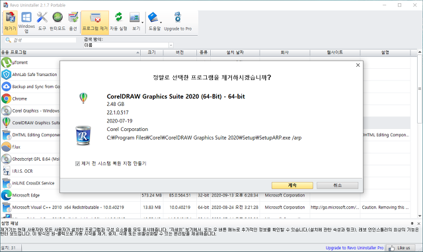Select the Chrome icon in list

pyautogui.click(x=6, y=99)
